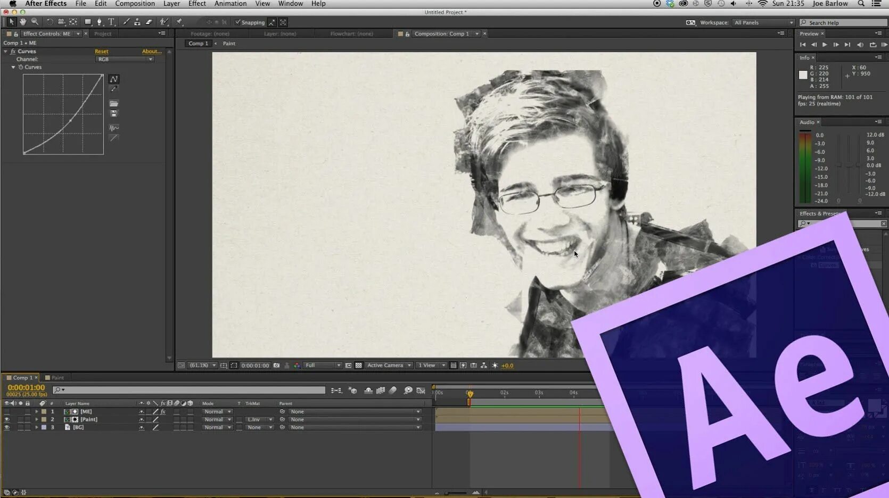The height and width of the screenshot is (498, 889).
Task: Select the Rectangle shape tool
Action: click(88, 22)
